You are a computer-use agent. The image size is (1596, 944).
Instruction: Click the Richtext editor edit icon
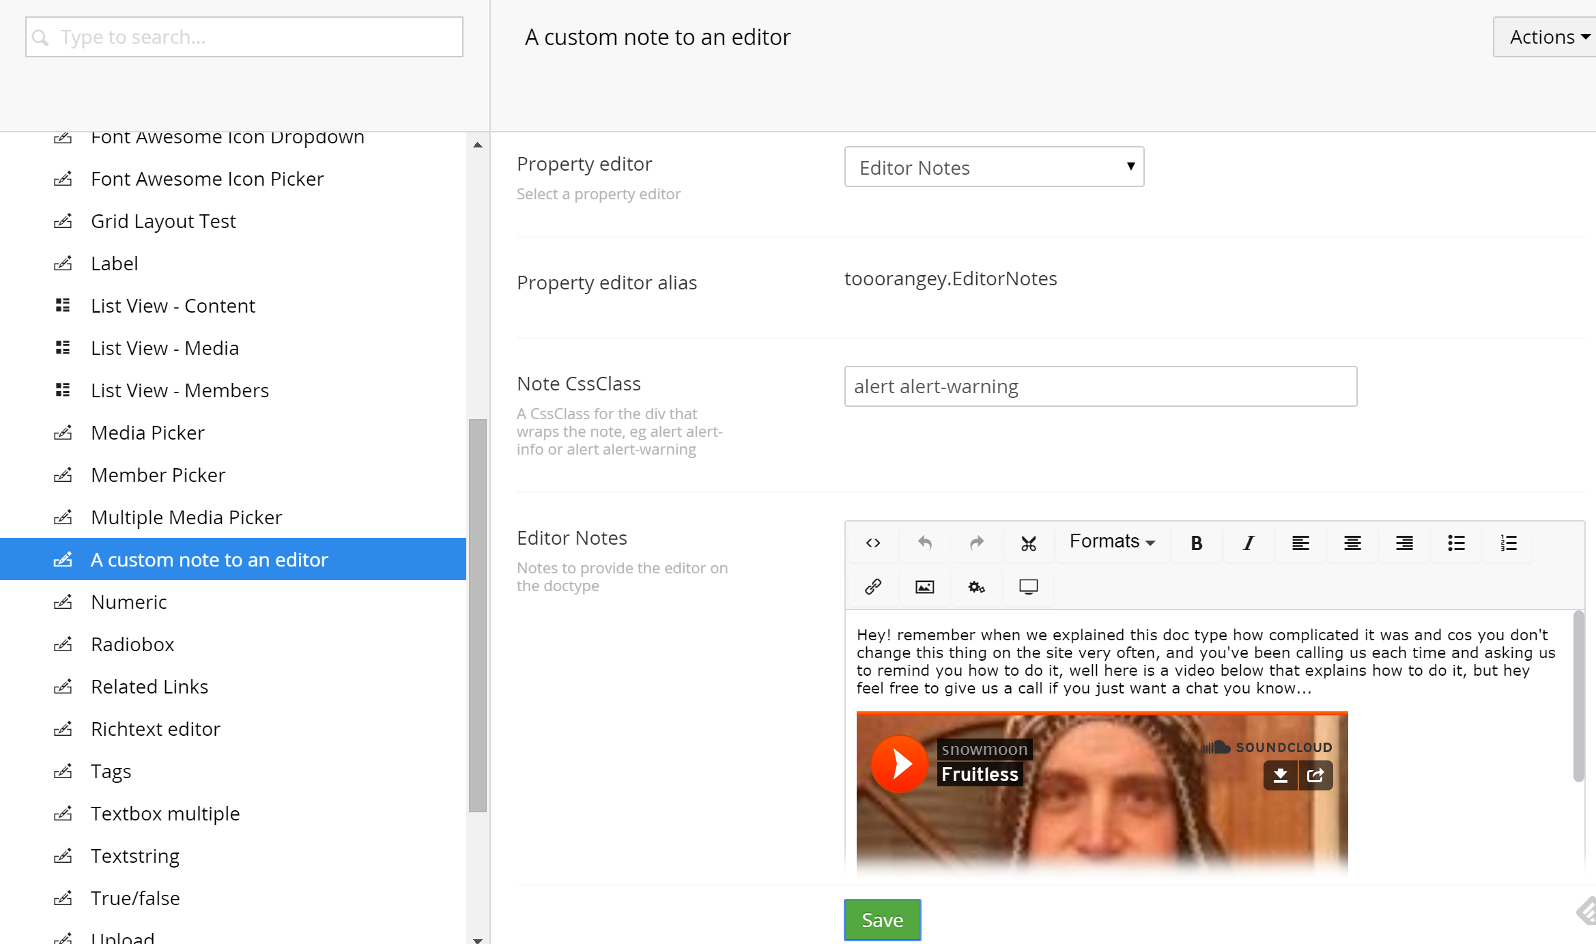pyautogui.click(x=63, y=728)
